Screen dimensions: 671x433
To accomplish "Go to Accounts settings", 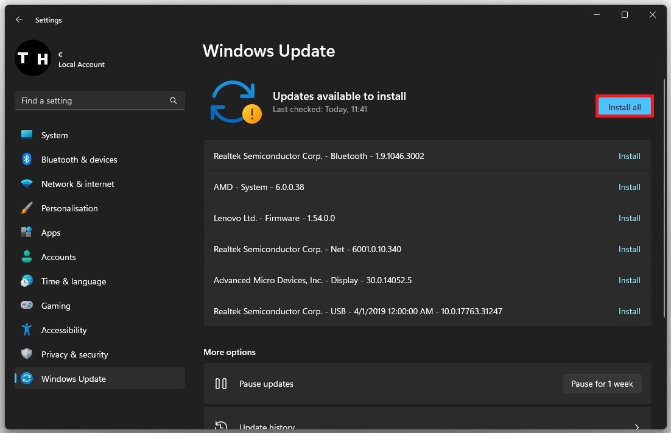I will point(58,257).
